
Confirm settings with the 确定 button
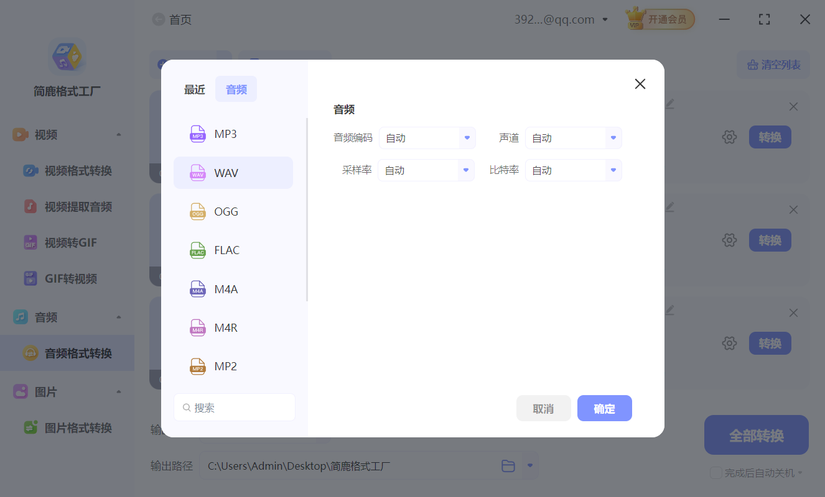604,408
